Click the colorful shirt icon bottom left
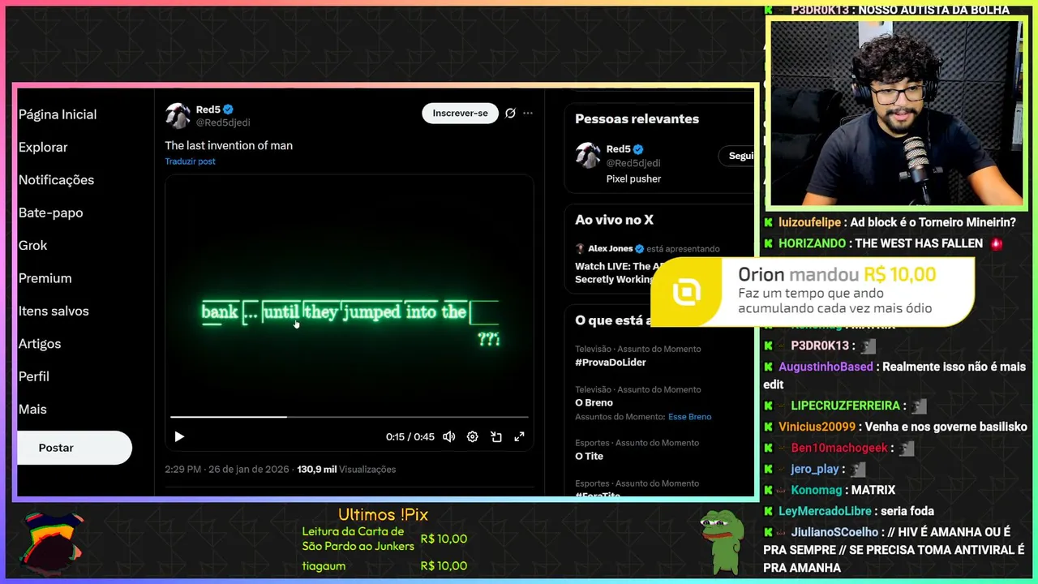1038x584 pixels. point(53,542)
